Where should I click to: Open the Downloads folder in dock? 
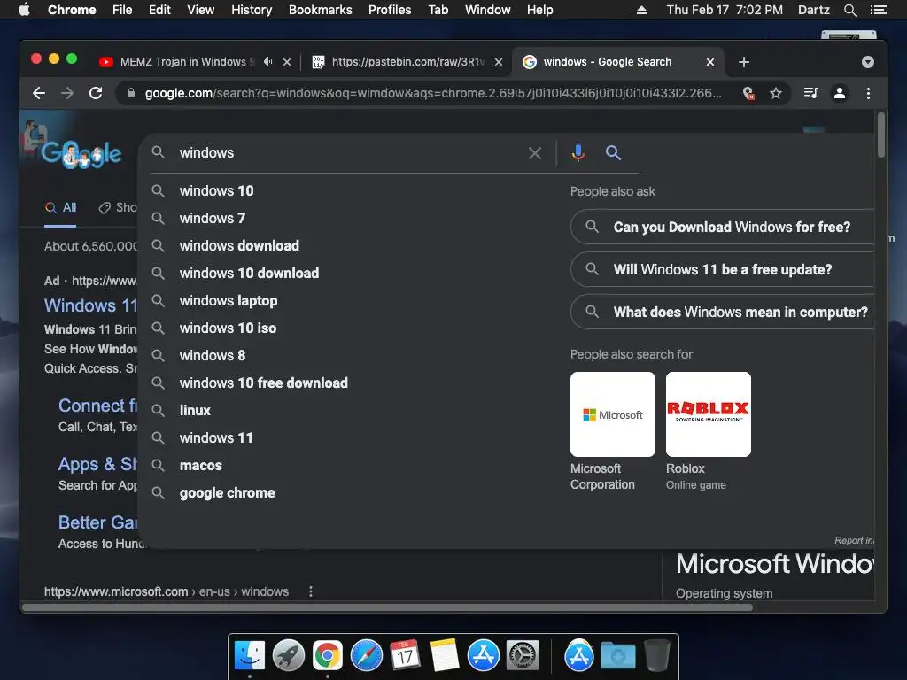click(617, 655)
